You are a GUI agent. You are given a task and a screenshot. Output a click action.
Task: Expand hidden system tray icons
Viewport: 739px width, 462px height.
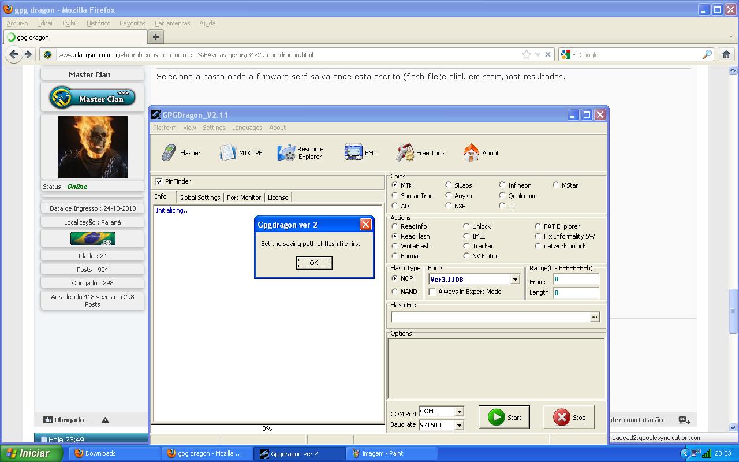tap(686, 453)
